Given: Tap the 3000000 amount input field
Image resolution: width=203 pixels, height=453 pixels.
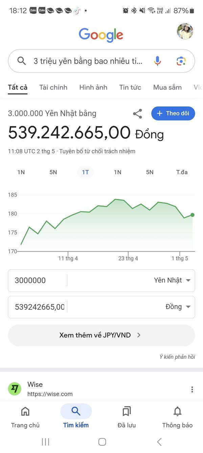Looking at the screenshot, I should click(38, 280).
